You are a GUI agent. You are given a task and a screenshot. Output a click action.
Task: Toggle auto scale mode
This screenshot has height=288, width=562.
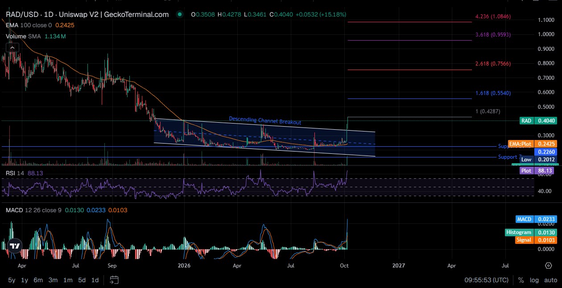[551, 280]
